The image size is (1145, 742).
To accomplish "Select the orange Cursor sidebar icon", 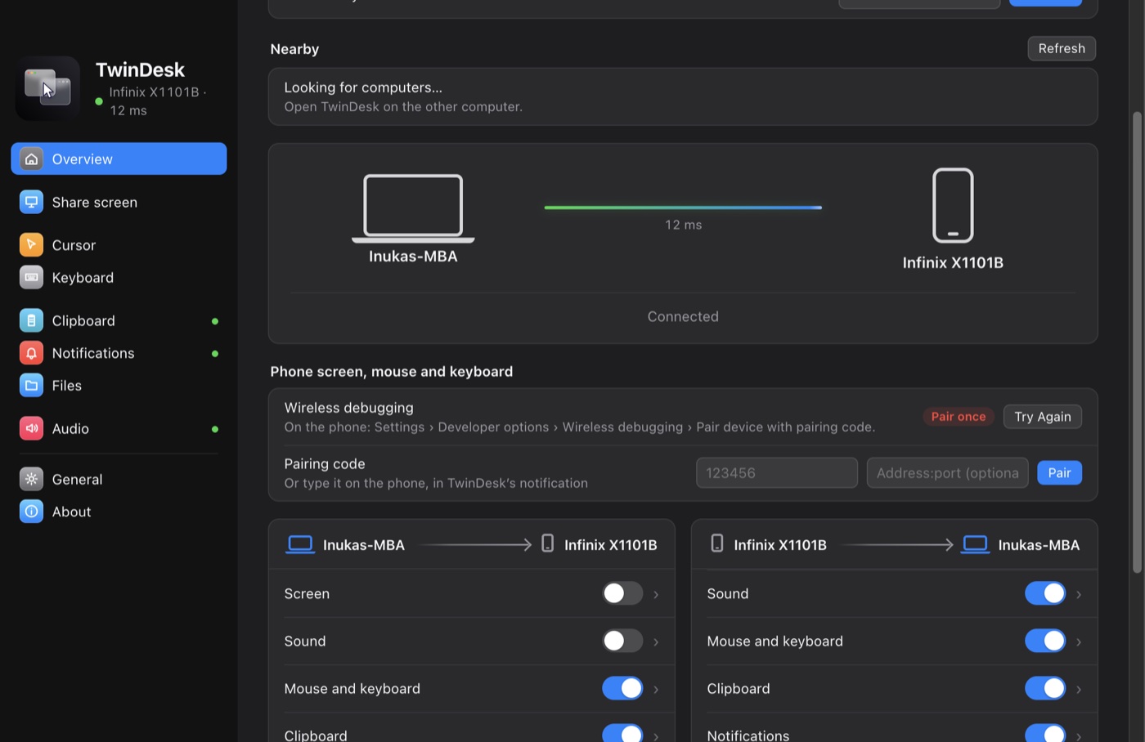I will click(31, 245).
